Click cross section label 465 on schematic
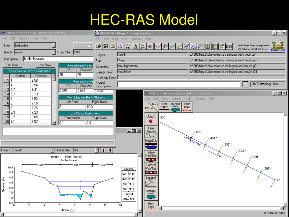289x217 pixels. 198,132
